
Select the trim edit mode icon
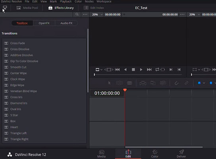[x=120, y=83]
